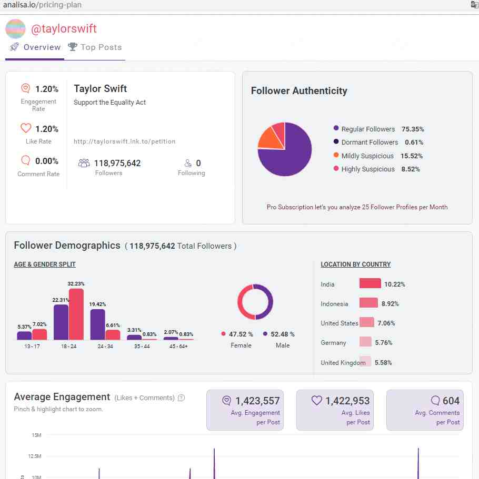Click the bubble icon in Avg. Comments card
Image resolution: width=479 pixels, height=479 pixels.
tap(435, 400)
